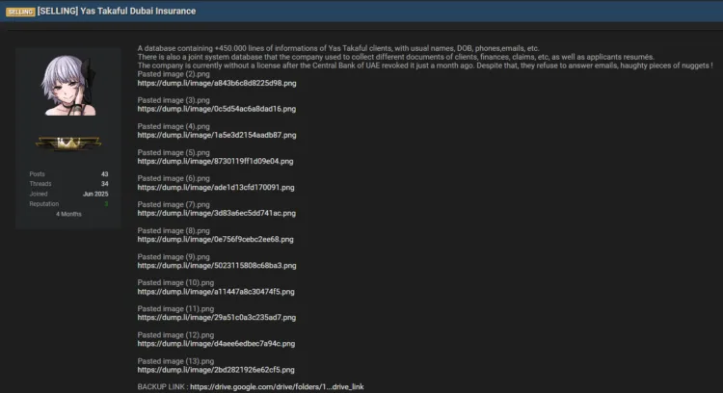Screen dimensions: 723x393
Task: Open the a11447a8c30474f5.png image link
Action: [216, 292]
